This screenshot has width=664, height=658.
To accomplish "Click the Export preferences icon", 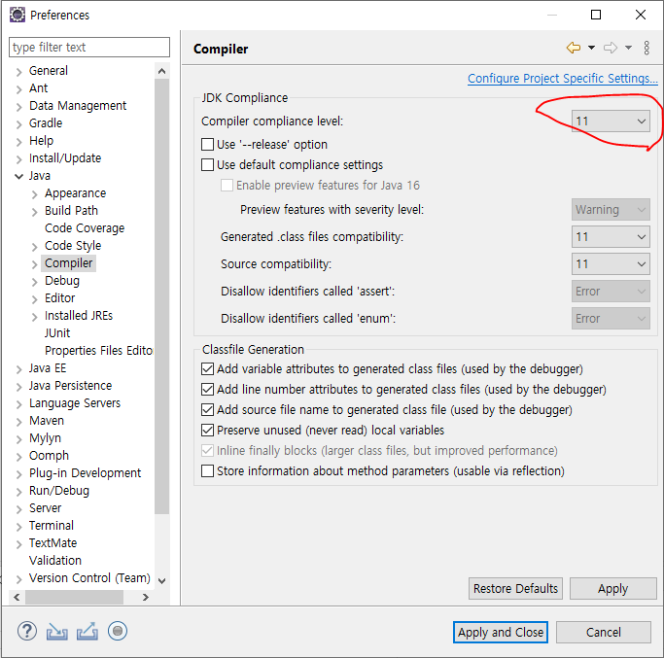I will (x=87, y=632).
